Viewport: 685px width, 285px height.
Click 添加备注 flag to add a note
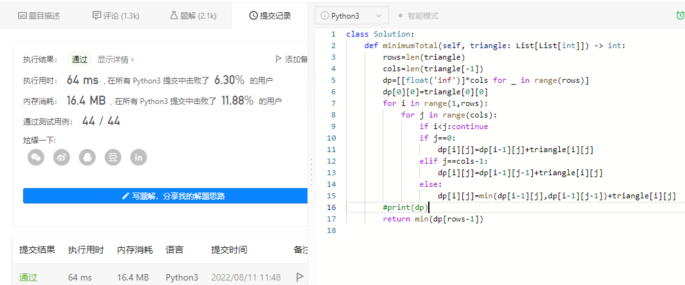(x=291, y=60)
